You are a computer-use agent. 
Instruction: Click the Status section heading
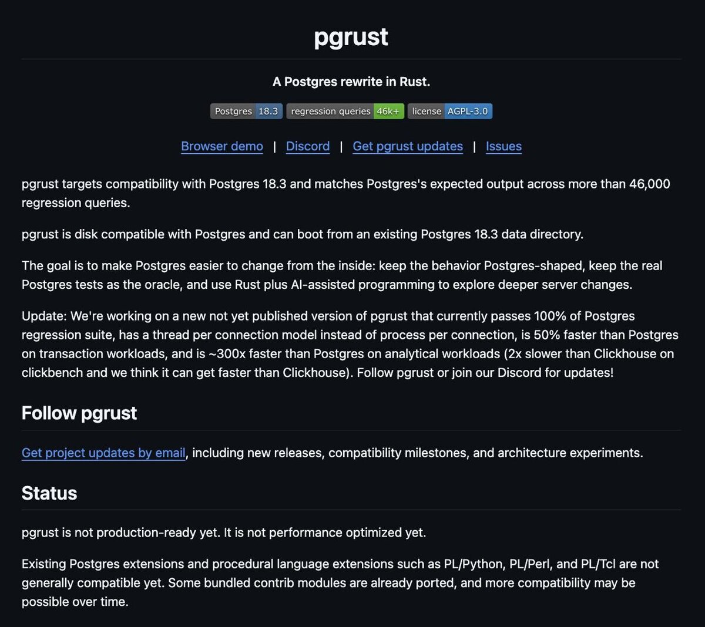(49, 493)
